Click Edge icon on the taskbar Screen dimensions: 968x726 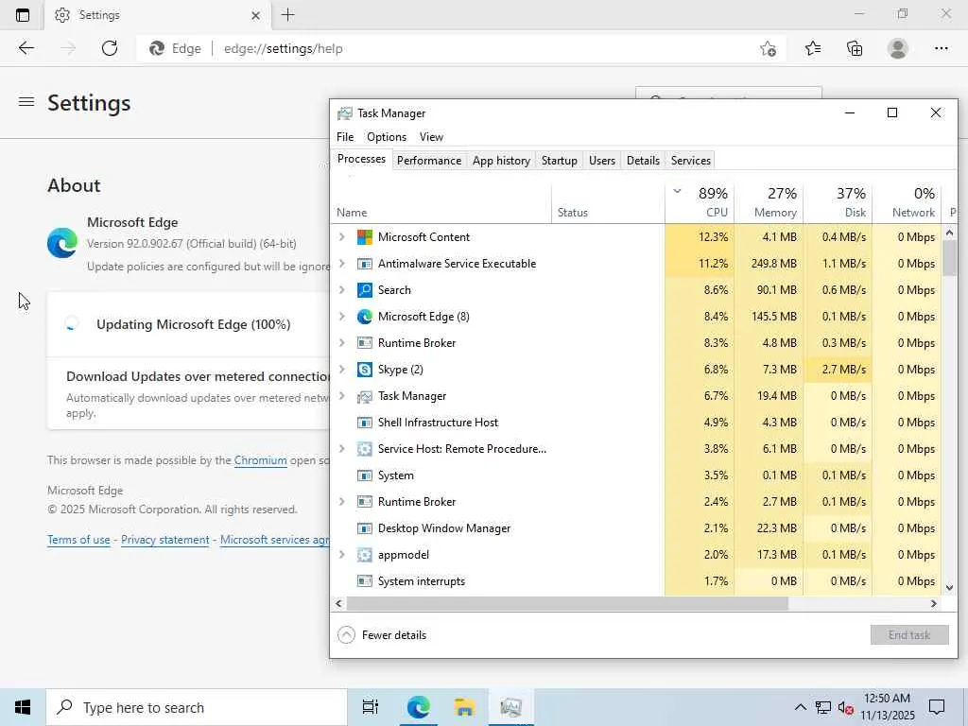click(x=418, y=707)
